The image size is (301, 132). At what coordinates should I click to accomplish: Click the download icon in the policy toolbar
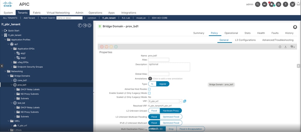tap(285, 47)
